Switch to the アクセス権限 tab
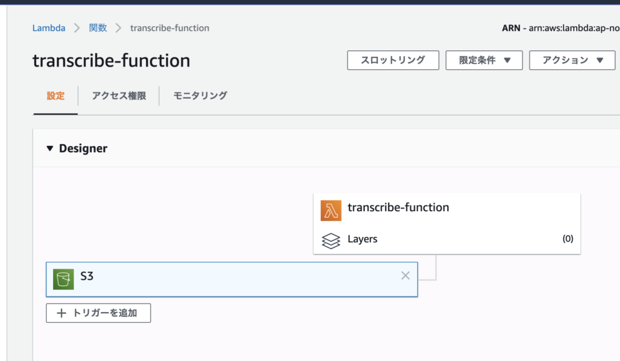This screenshot has height=361, width=620. click(x=119, y=96)
